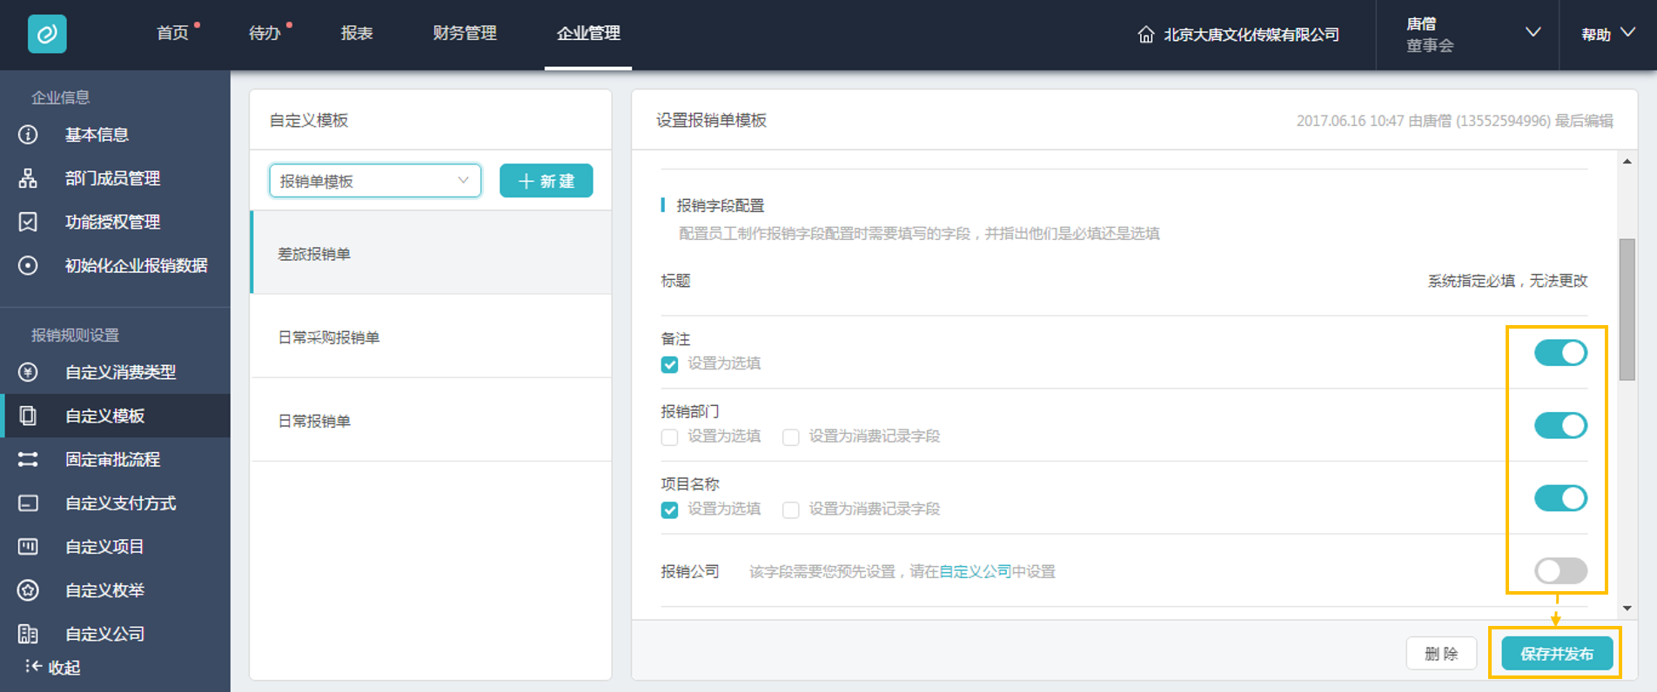The image size is (1657, 692).
Task: Open the 待办 tab
Action: click(265, 33)
